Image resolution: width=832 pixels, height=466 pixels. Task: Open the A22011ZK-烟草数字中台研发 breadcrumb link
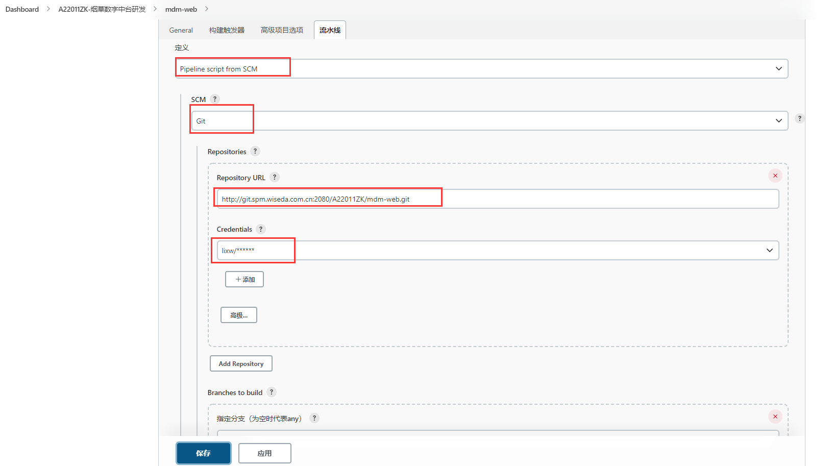tap(102, 9)
